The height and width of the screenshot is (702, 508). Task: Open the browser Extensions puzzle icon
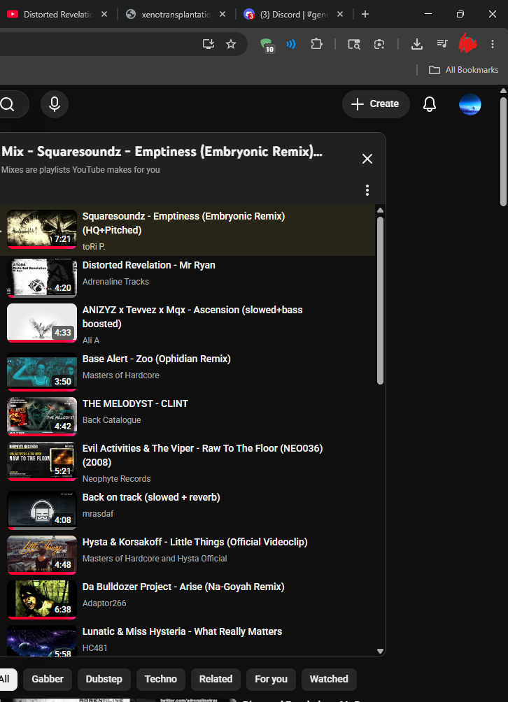[x=317, y=44]
